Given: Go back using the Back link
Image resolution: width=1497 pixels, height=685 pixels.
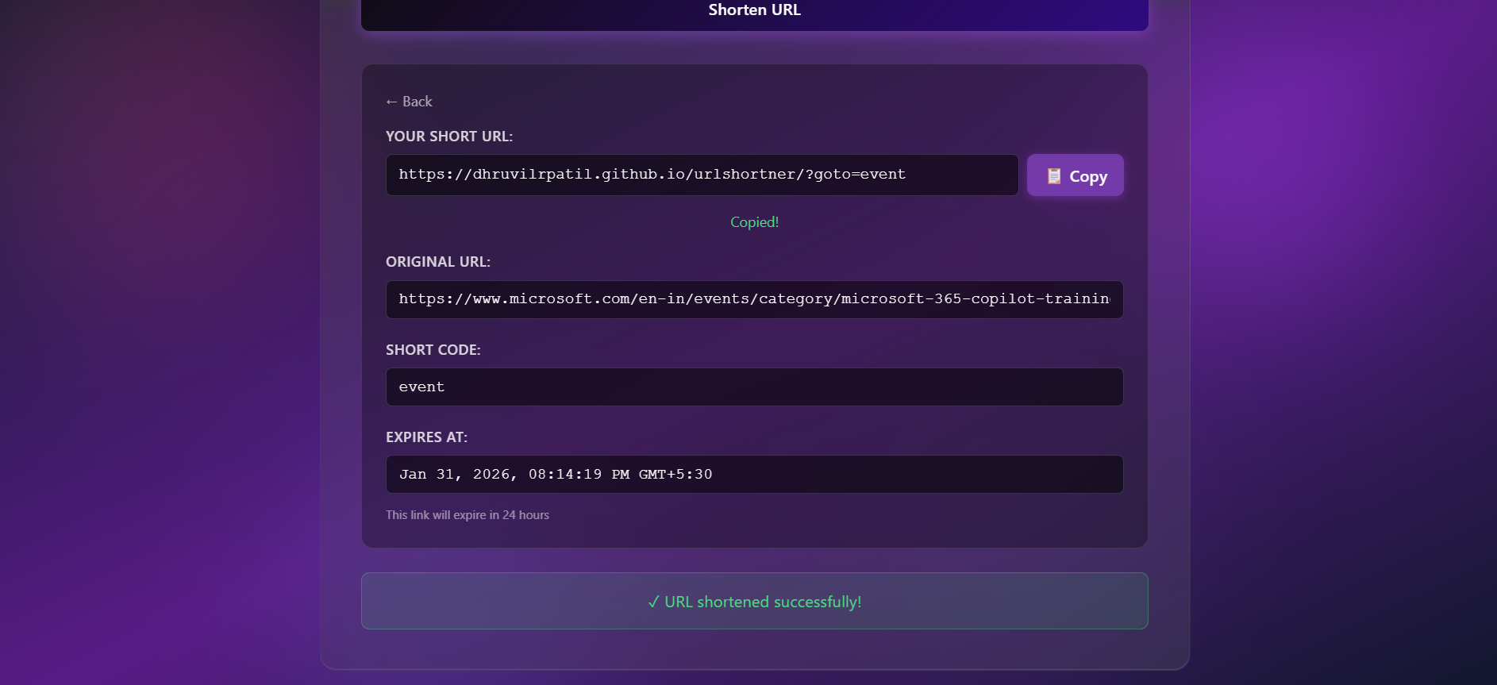Looking at the screenshot, I should coord(410,102).
